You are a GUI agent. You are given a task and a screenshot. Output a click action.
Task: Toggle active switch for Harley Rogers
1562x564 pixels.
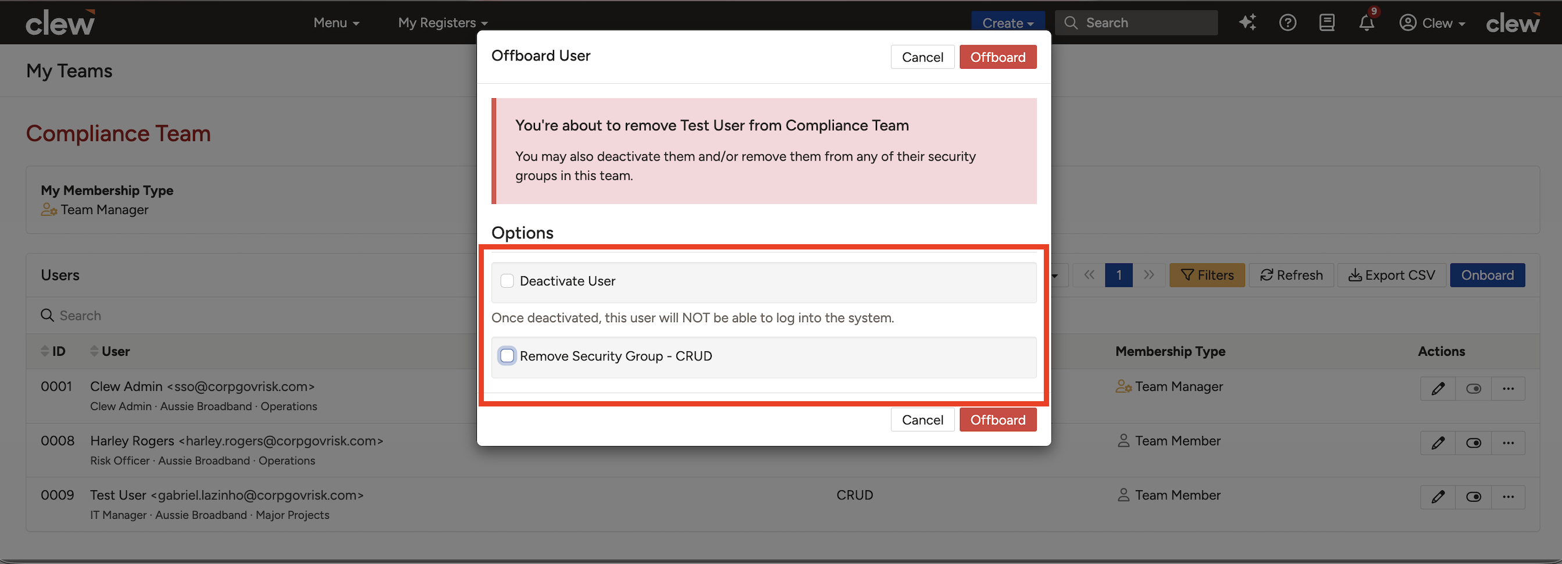tap(1473, 443)
